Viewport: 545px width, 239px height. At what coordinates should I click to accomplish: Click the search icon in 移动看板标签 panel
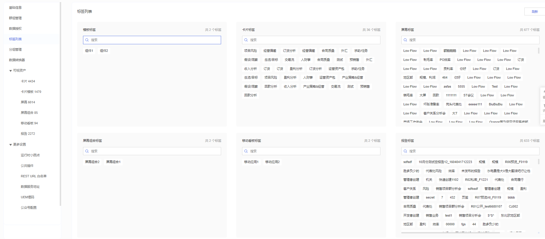click(246, 151)
